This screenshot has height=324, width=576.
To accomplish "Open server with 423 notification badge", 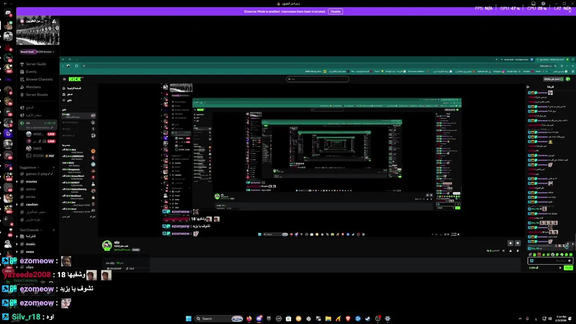I will 8,177.
